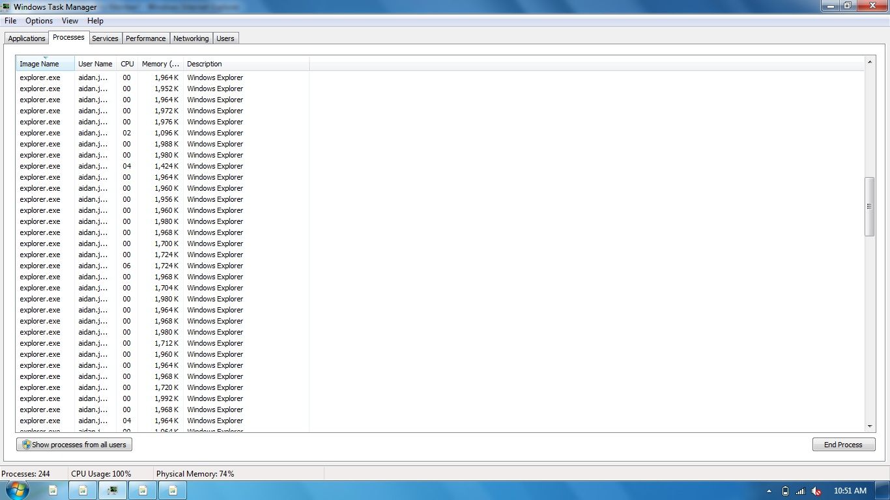The height and width of the screenshot is (500, 890).
Task: Switch to the Services tab
Action: 105,38
